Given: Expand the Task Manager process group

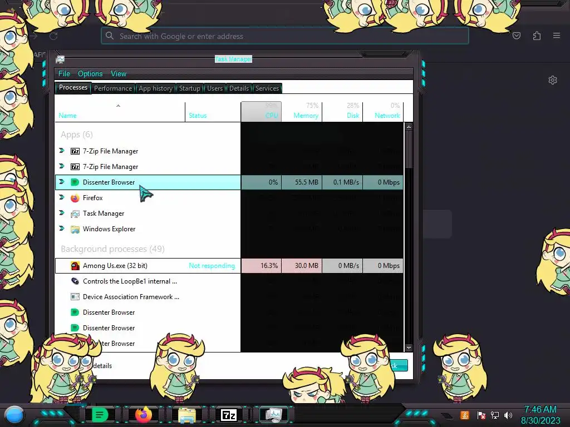Looking at the screenshot, I should pos(62,213).
